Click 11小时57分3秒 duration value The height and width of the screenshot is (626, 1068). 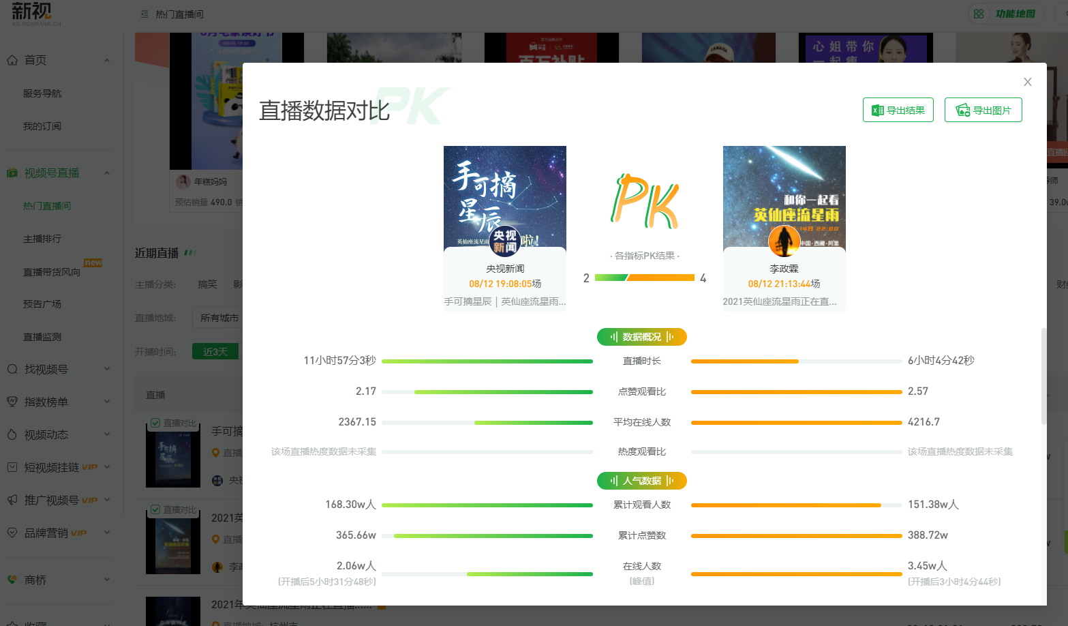coord(339,361)
